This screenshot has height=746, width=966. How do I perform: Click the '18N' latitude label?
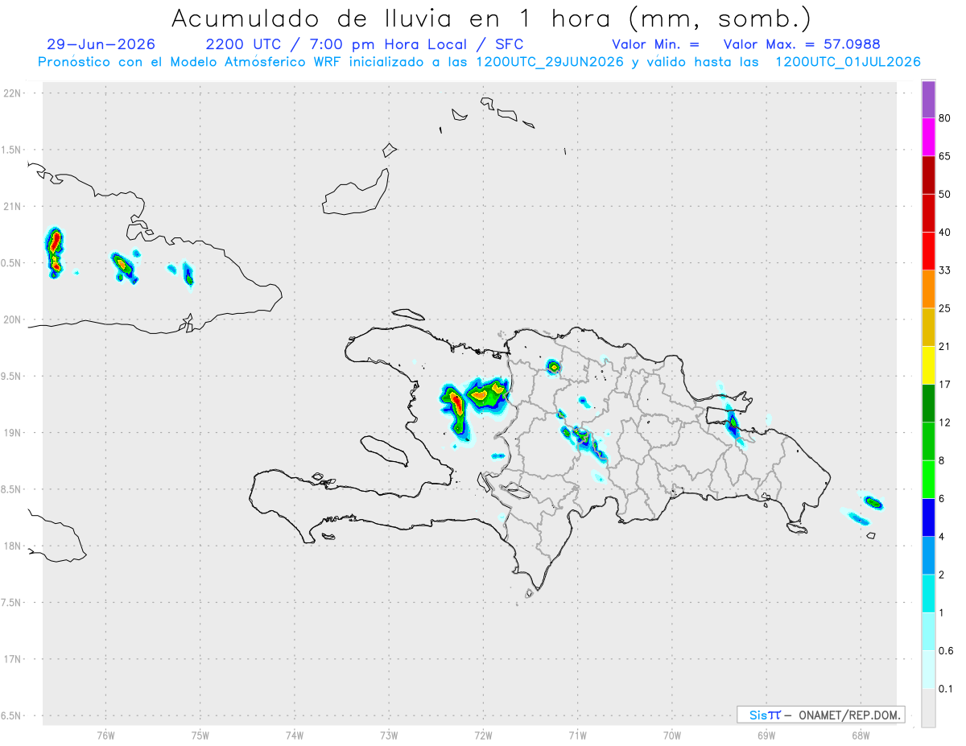pos(12,546)
